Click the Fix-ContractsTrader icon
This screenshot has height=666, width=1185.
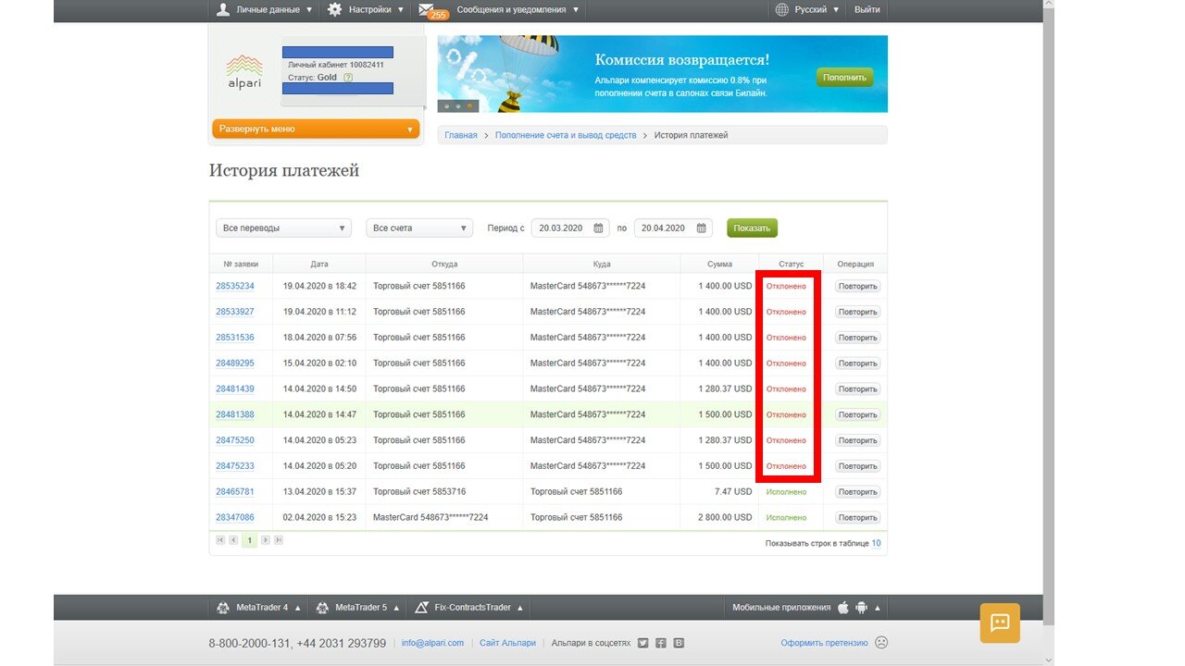click(x=421, y=608)
